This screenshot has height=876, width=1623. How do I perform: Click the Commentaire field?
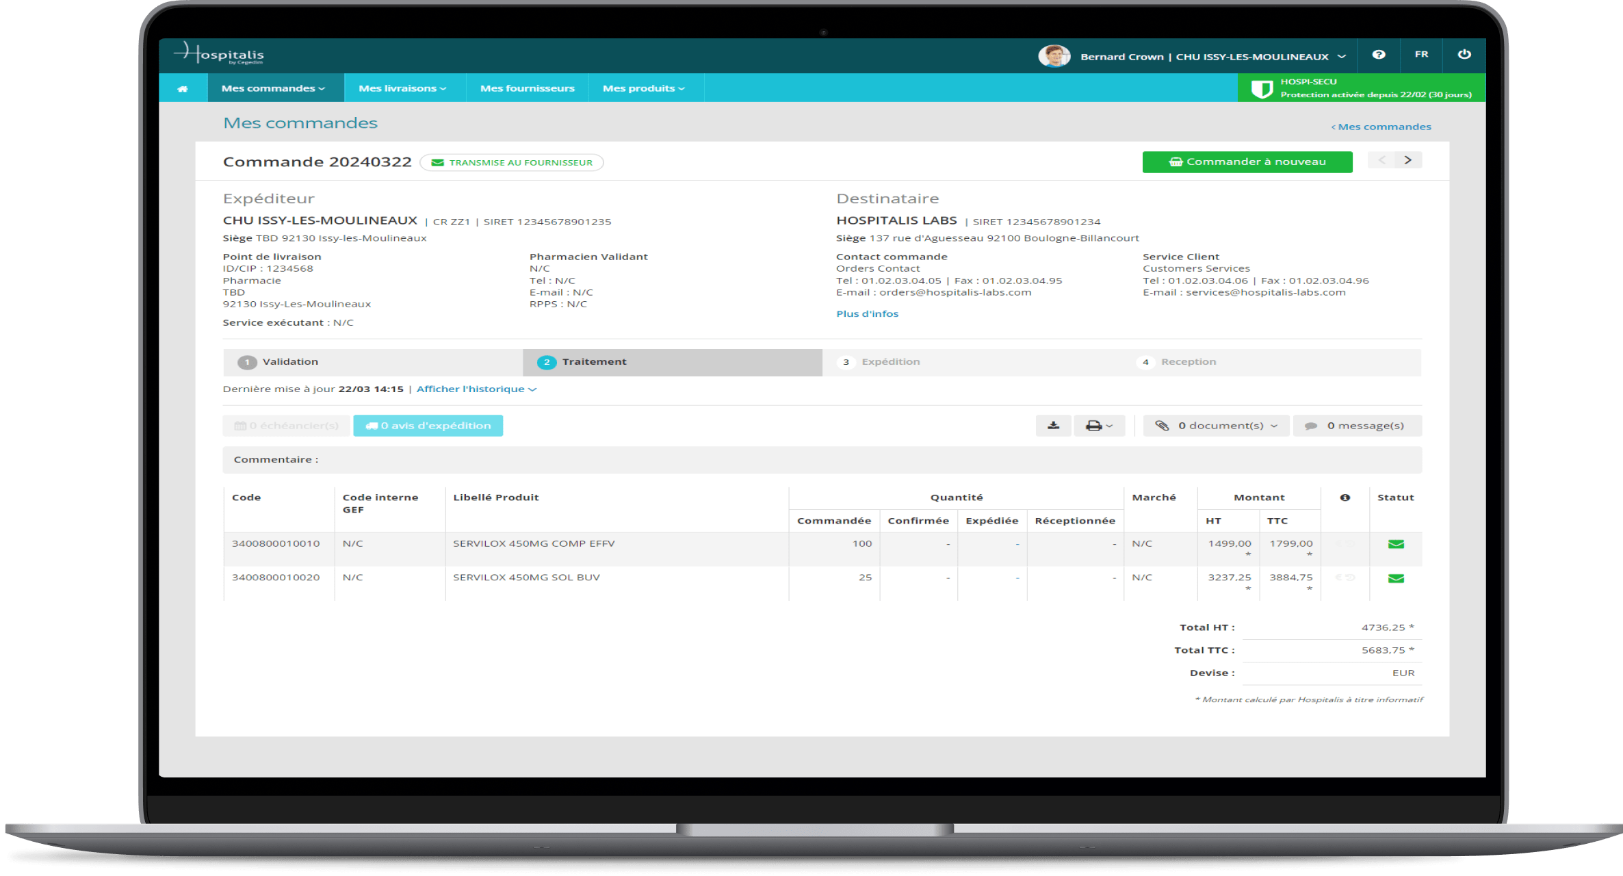point(822,460)
